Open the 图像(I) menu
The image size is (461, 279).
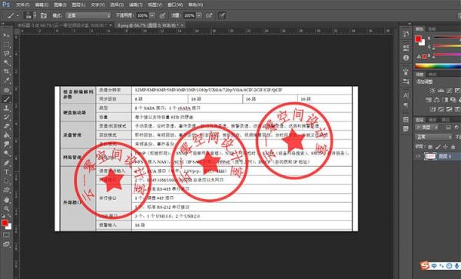tap(60, 5)
